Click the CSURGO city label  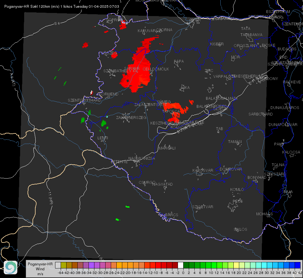point(147,182)
